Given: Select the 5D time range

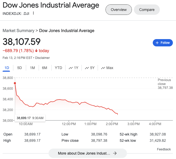Looking at the screenshot, I should tap(20, 68).
